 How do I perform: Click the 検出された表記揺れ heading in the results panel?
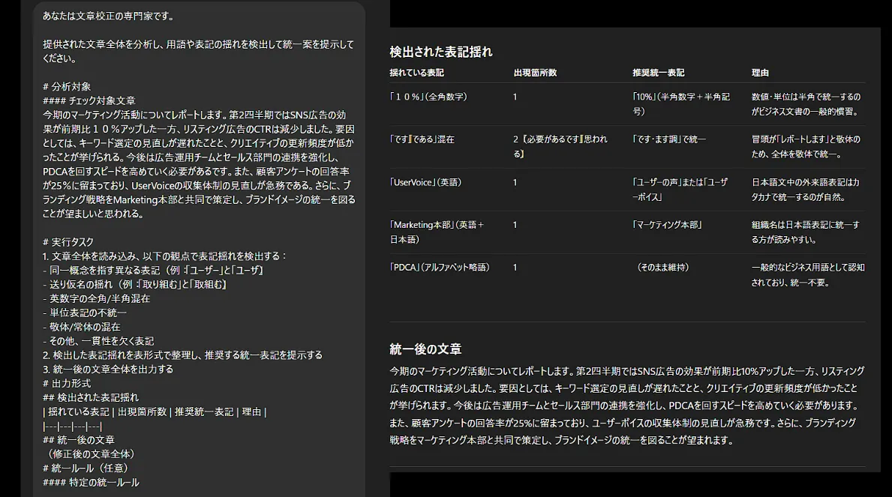(441, 52)
